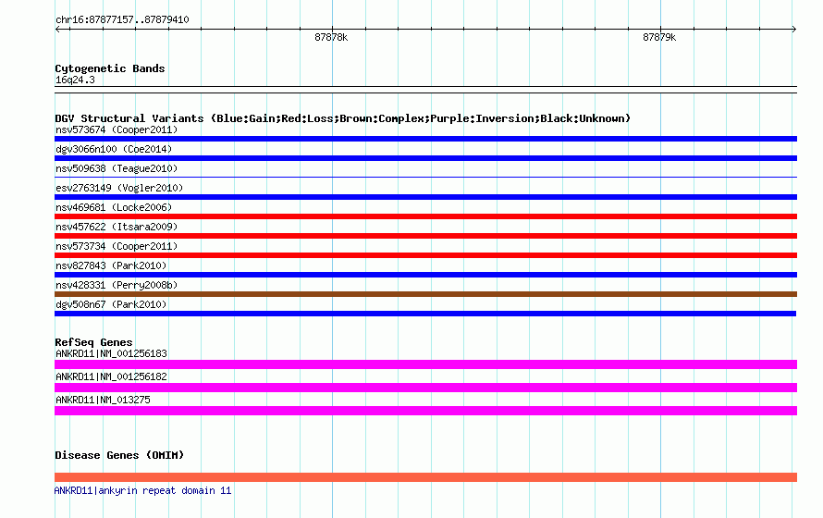
Task: Select the magenta bar for NM_001256183
Action: (425, 364)
